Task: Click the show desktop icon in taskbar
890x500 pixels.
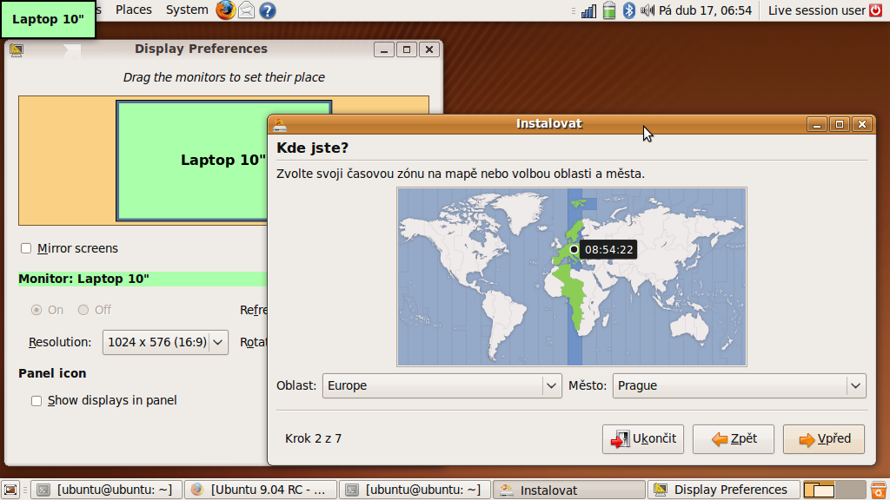Action: (10, 490)
